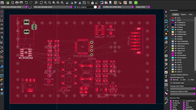Select the Add Vias tool

pos(166,34)
